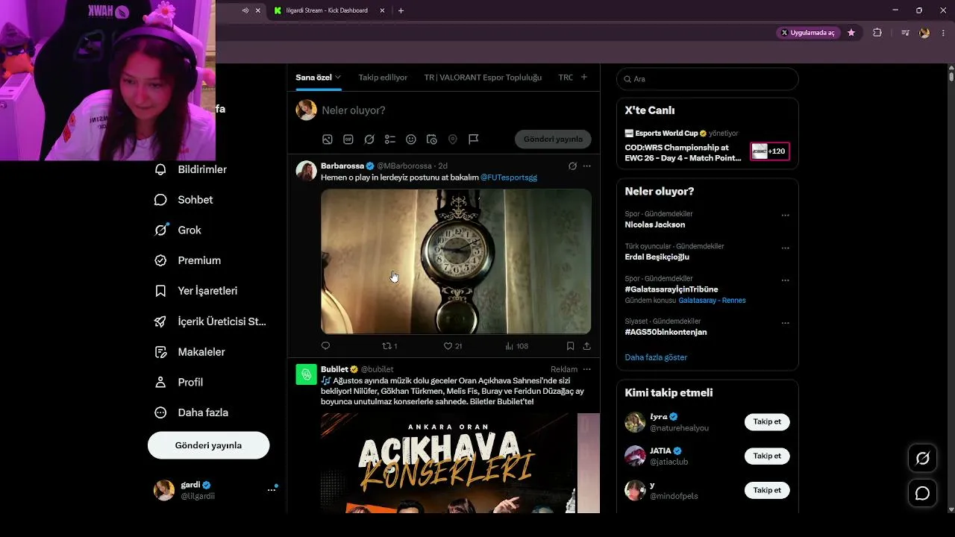Follow y (@mindofpels) with Takip et

point(767,490)
